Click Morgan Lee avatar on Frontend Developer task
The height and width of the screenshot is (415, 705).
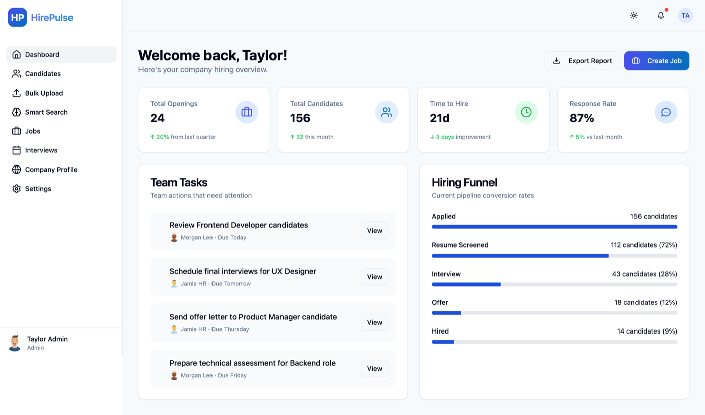[x=174, y=237]
